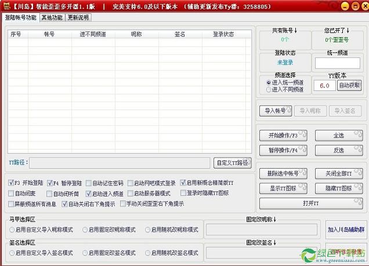Image resolution: width=369 pixels, height=266 pixels.
Task: Click the 导入帐号 button
Action: click(x=275, y=111)
